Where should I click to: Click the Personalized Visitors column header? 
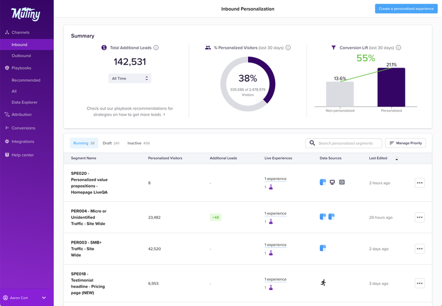pyautogui.click(x=165, y=158)
